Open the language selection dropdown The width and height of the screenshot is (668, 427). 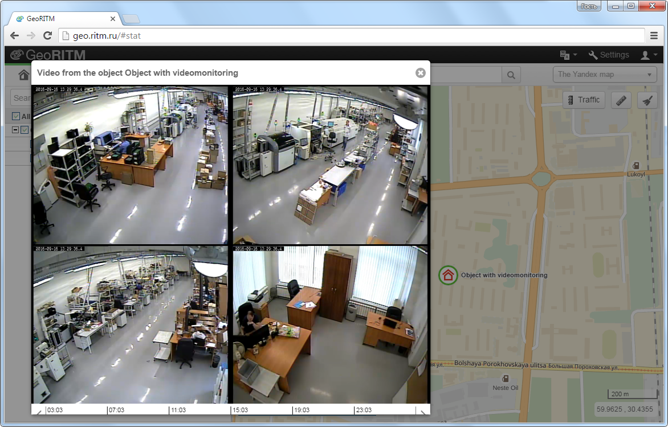pos(568,55)
